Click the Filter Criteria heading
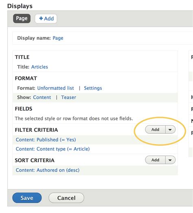This screenshot has width=193, height=213. pos(37,130)
